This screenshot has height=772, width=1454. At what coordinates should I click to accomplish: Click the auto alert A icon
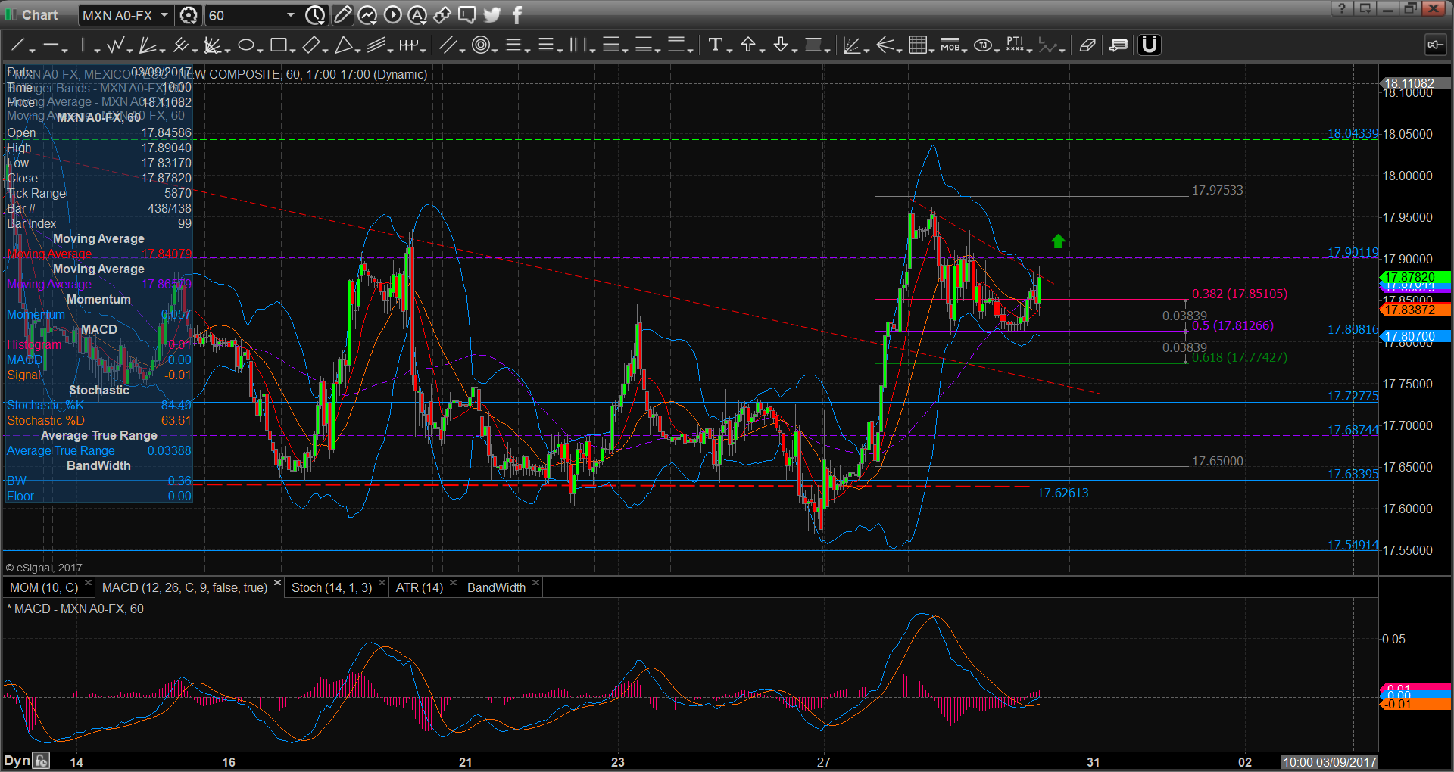point(417,14)
